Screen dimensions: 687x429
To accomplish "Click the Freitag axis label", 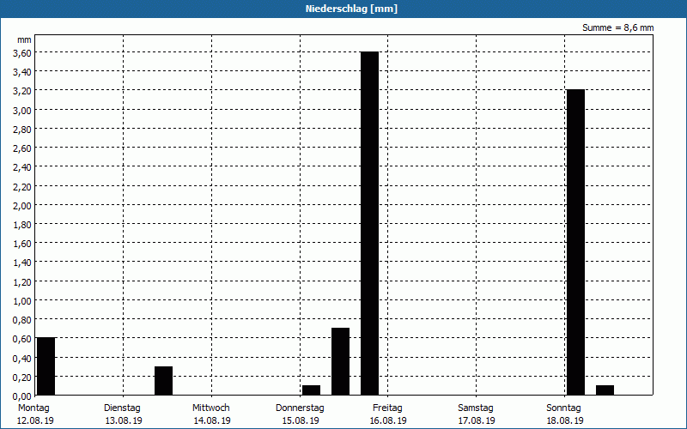I will coord(387,408).
